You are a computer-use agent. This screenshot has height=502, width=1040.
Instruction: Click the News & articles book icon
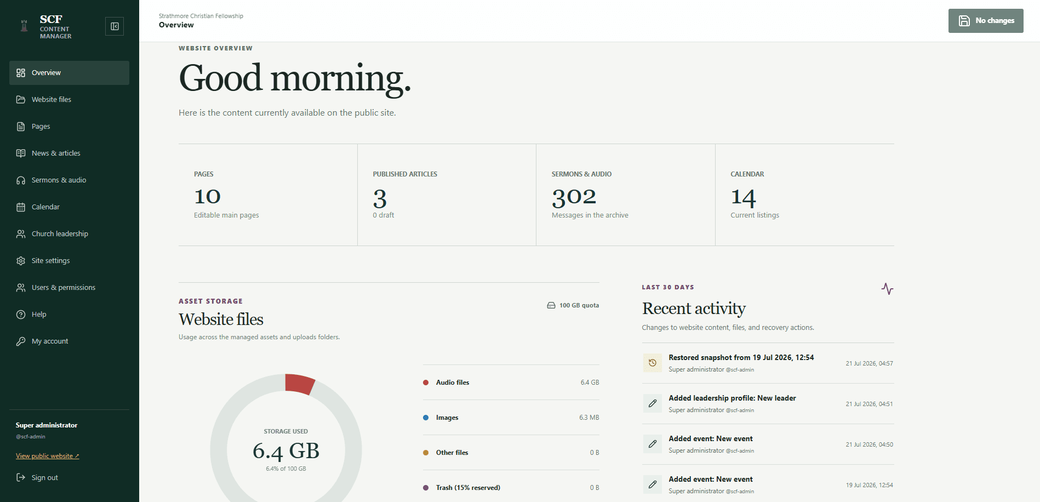pyautogui.click(x=21, y=153)
